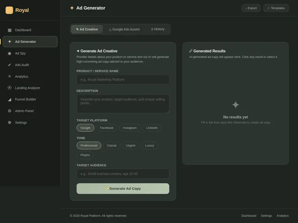The image size is (298, 223).
Task: Click the Ad Spy eye icon
Action: pyautogui.click(x=9, y=54)
